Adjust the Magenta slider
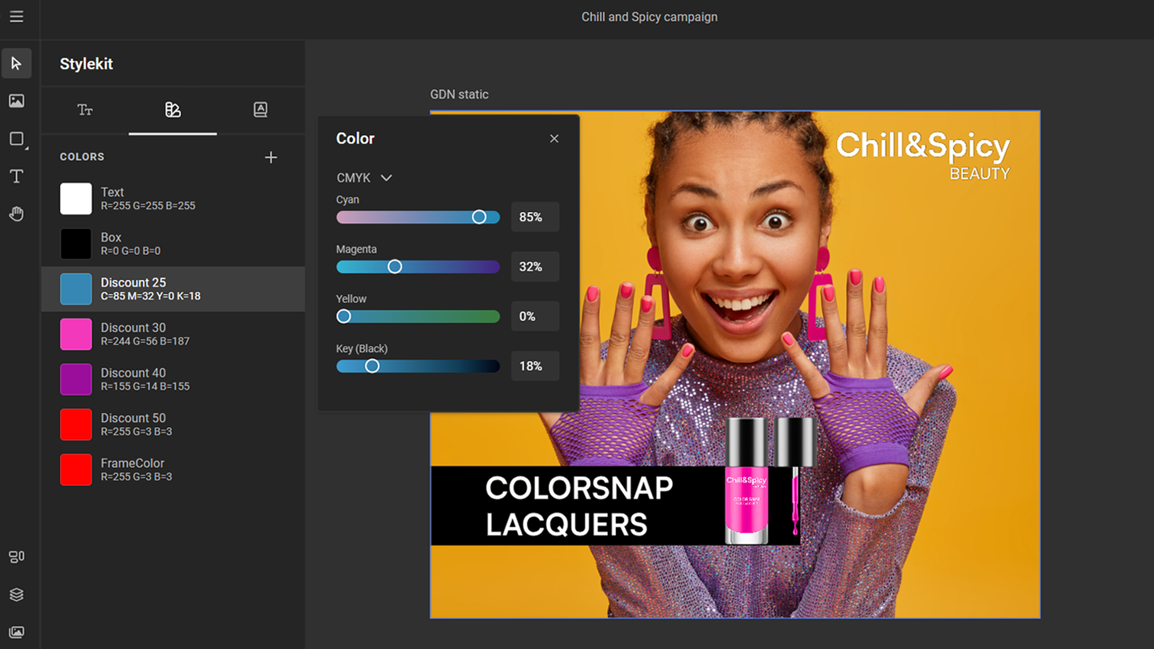Viewport: 1154px width, 649px height. [418, 267]
